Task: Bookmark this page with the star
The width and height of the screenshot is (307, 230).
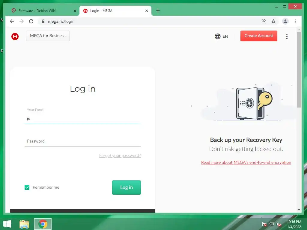Action: (273, 21)
